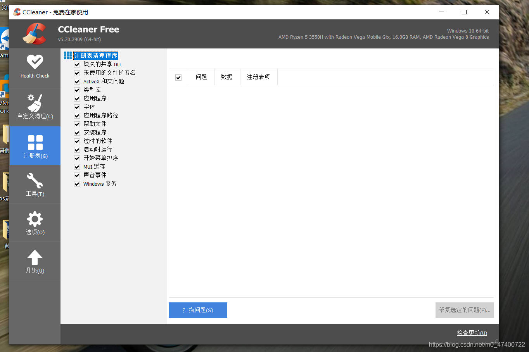Viewport: 529px width, 352px height.
Task: Sort by the 数据 column header
Action: (227, 77)
